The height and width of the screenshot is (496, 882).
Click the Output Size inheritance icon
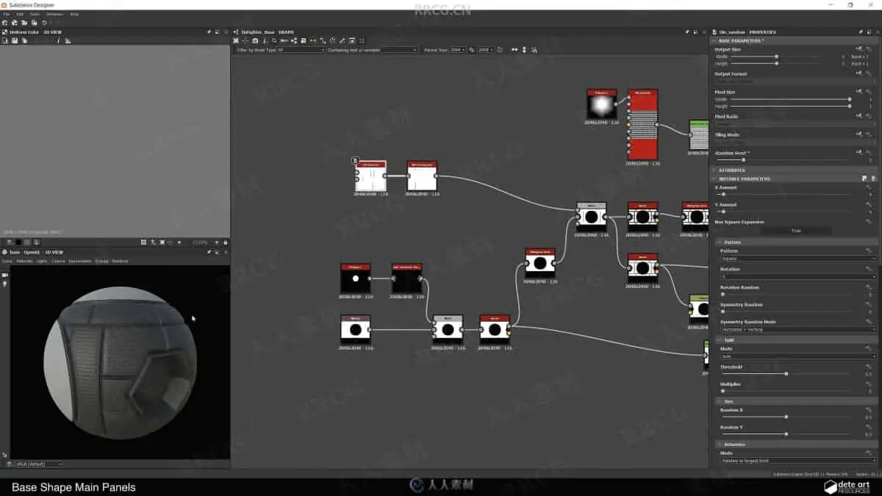pos(858,48)
